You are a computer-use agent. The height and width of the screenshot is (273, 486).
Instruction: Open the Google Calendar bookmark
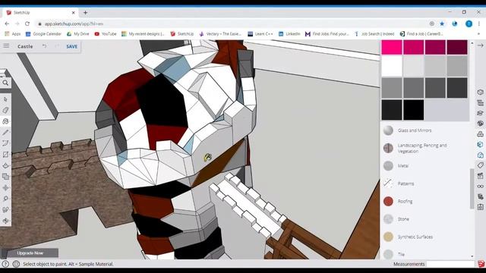tap(43, 34)
